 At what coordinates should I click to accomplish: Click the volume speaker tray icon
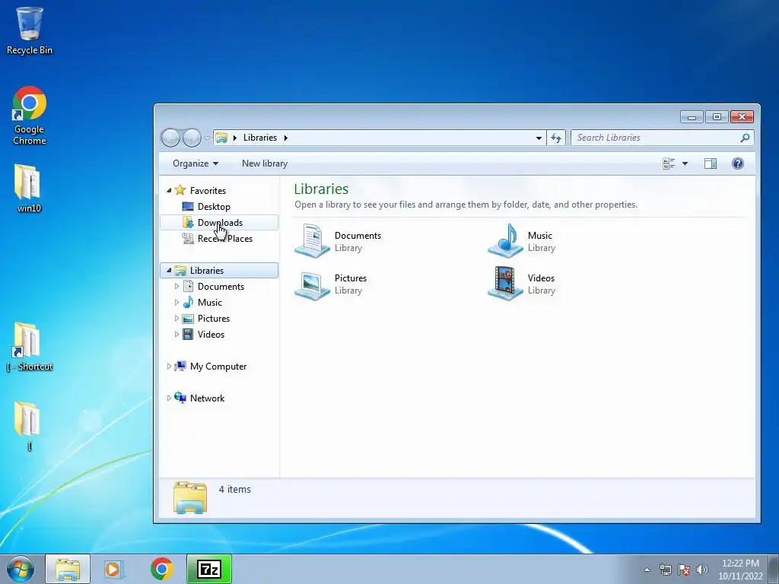(x=702, y=570)
